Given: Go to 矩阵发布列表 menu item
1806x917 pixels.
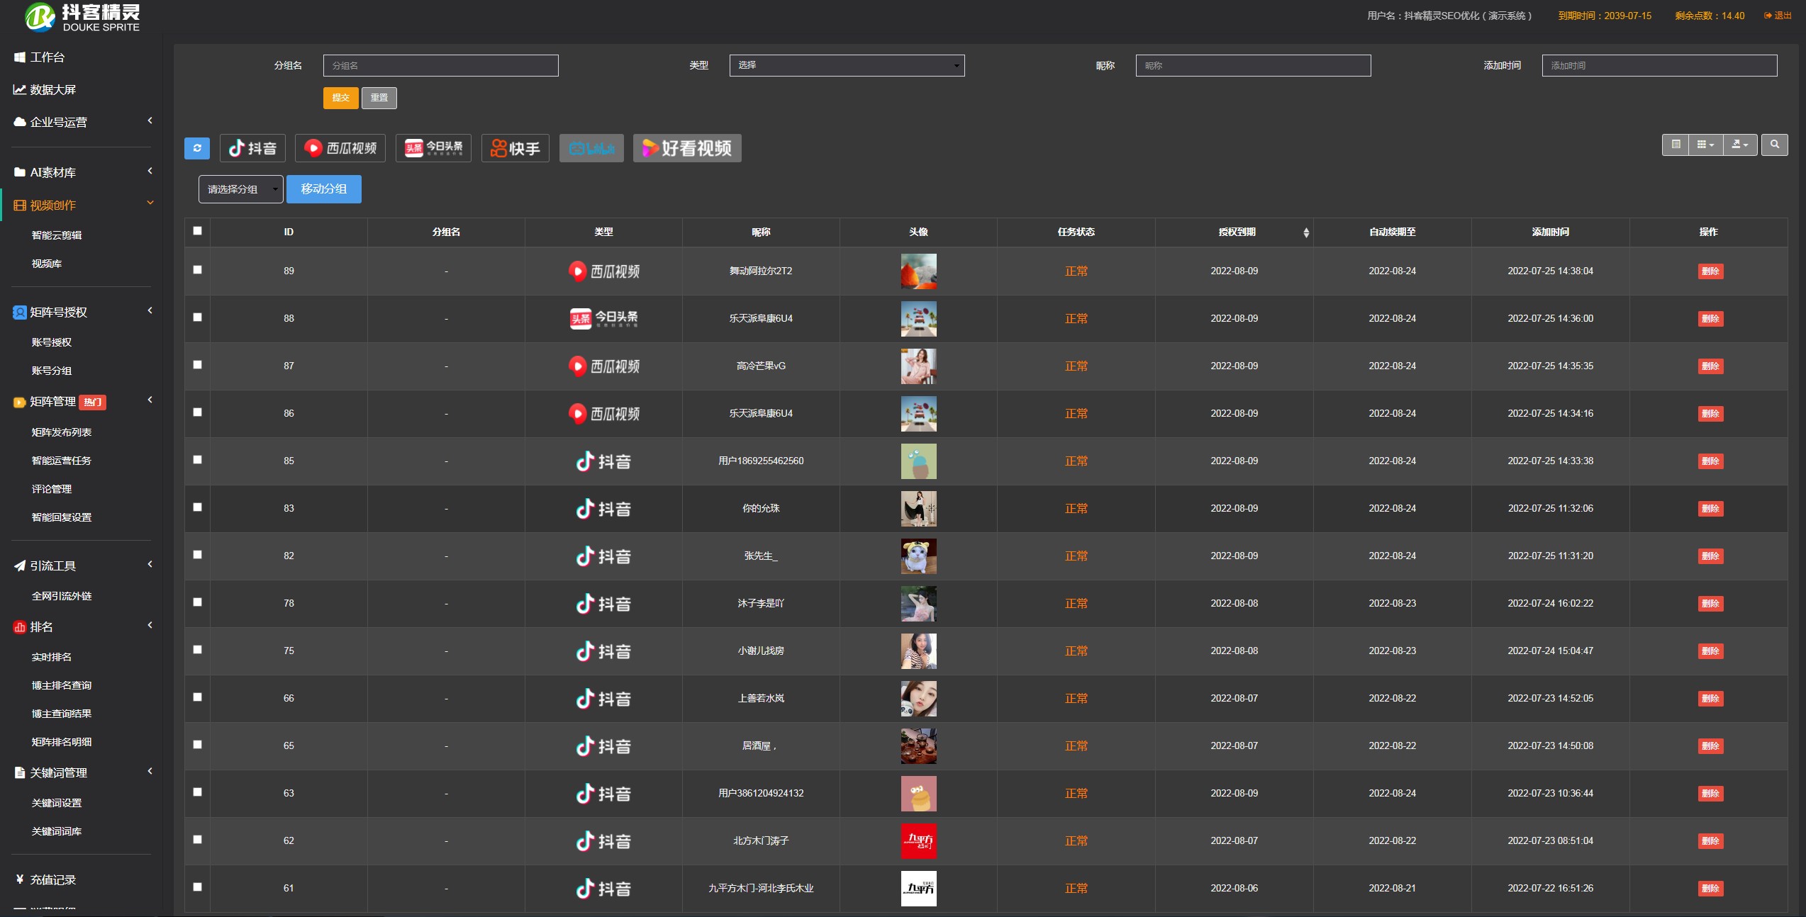Looking at the screenshot, I should coord(62,432).
